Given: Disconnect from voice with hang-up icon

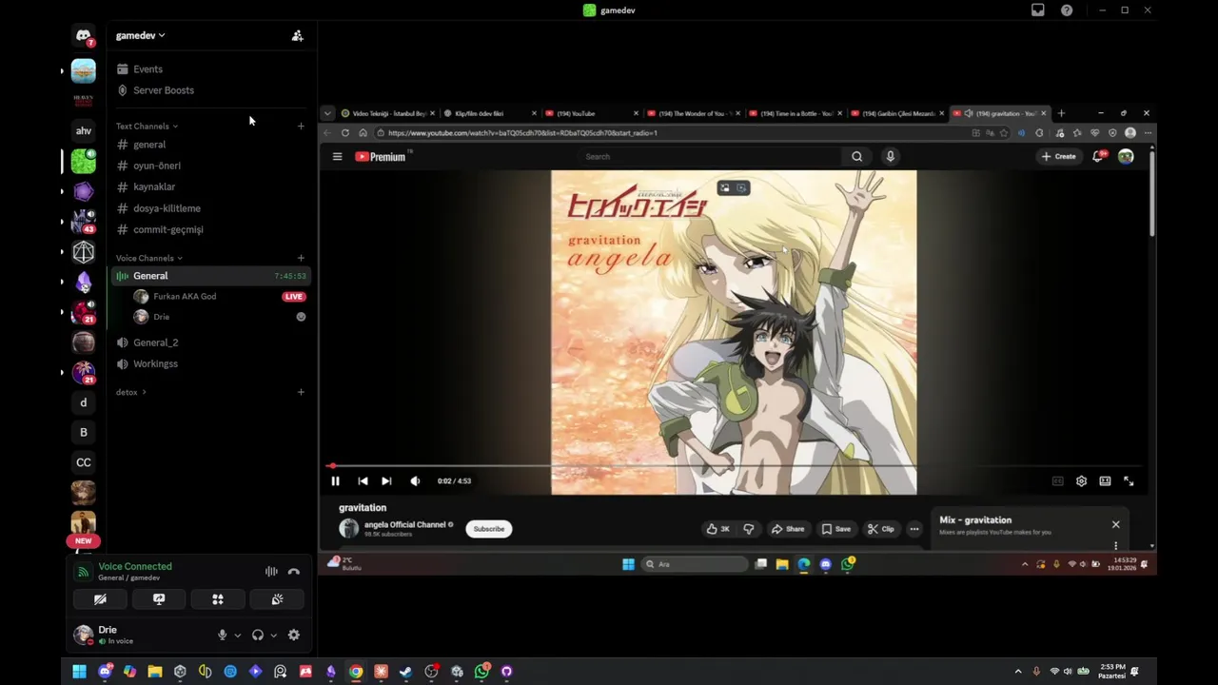Looking at the screenshot, I should pyautogui.click(x=294, y=572).
